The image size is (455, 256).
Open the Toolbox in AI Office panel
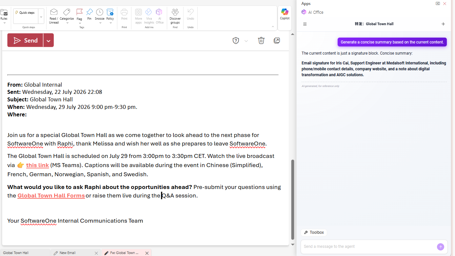pos(314,232)
